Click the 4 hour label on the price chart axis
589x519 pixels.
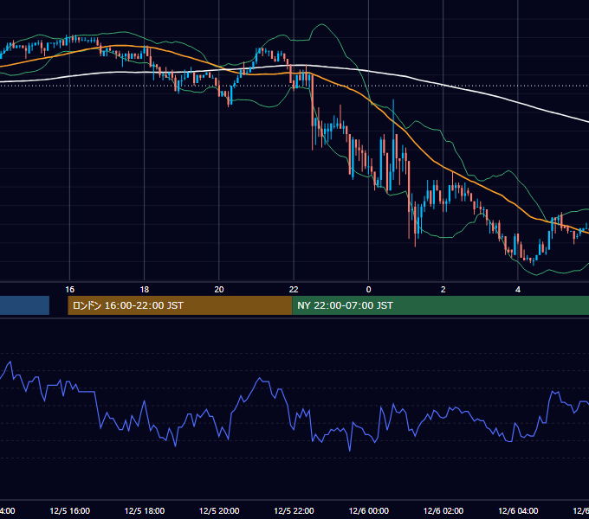[518, 290]
